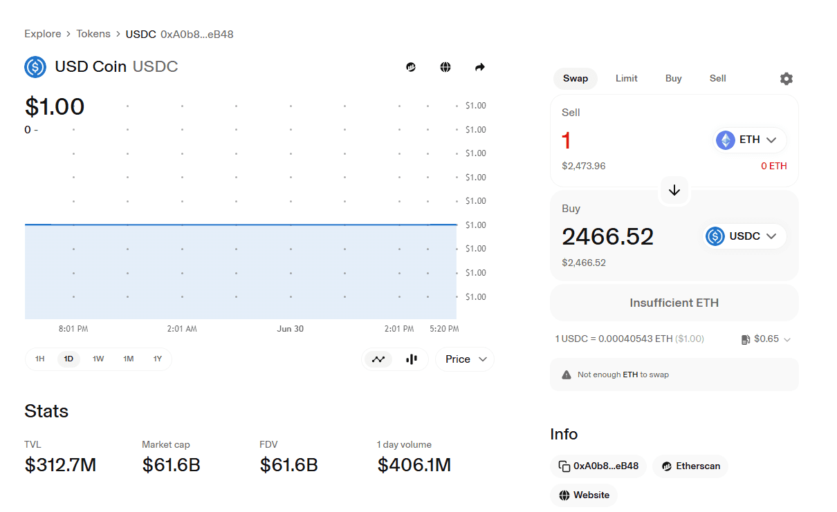Click the warning triangle icon
837x512 pixels.
pyautogui.click(x=567, y=374)
